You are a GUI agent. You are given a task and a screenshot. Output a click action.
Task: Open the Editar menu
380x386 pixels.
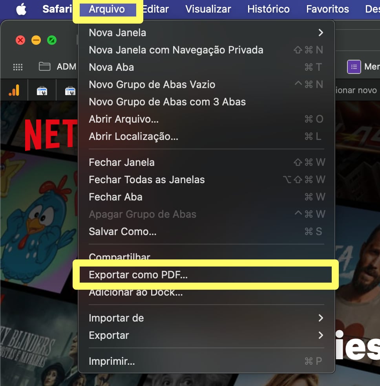155,9
